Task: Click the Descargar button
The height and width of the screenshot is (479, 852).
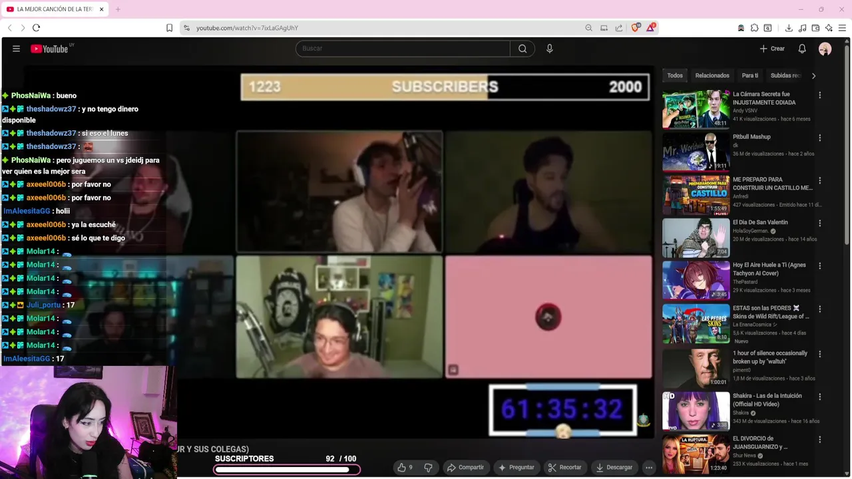Action: (x=614, y=468)
